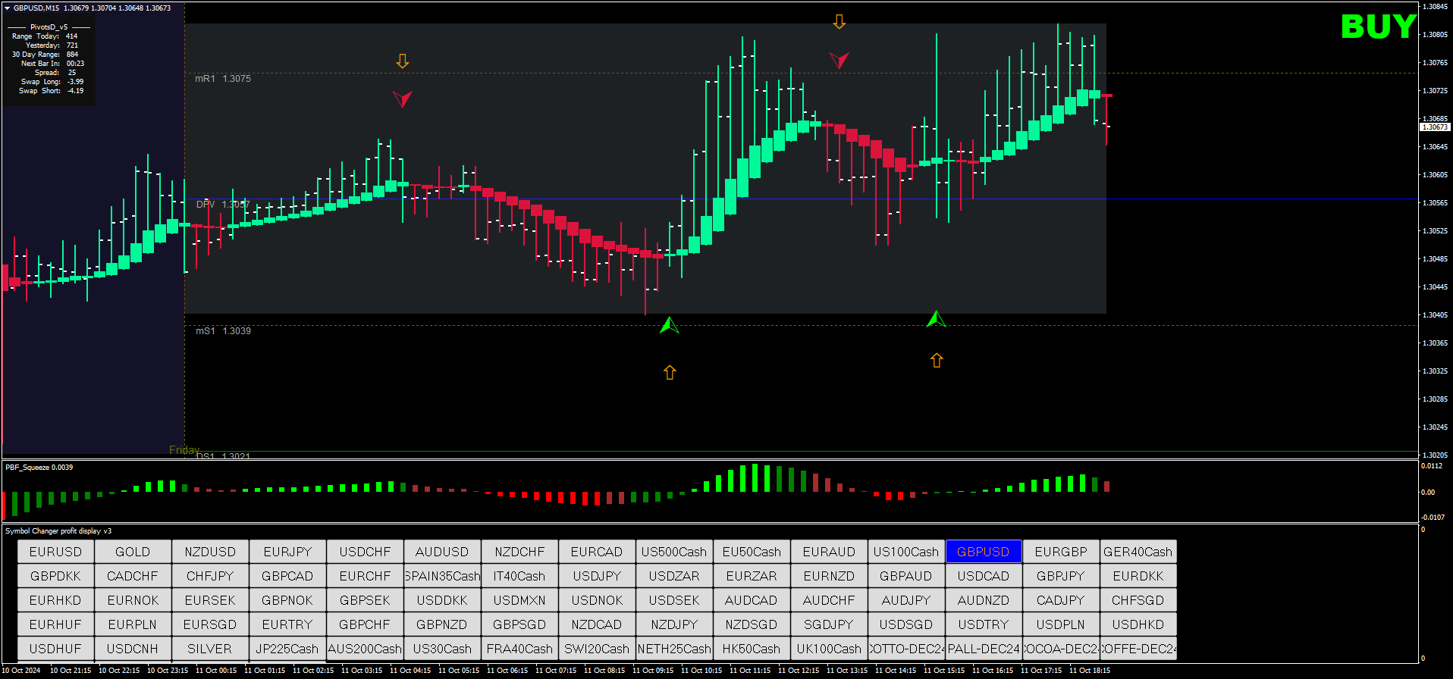The width and height of the screenshot is (1453, 679).
Task: Switch chart to USDJPY symbol
Action: pyautogui.click(x=597, y=576)
